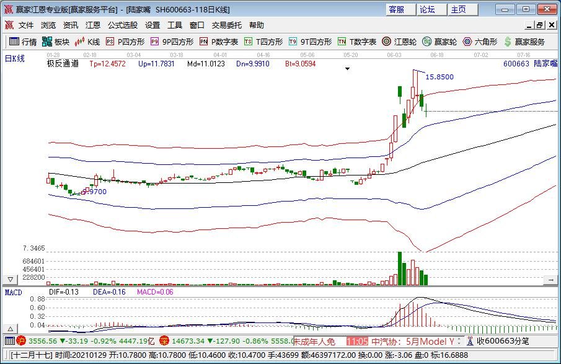The height and width of the screenshot is (364, 561).
Task: Click the Tp=12.4572 value
Action: tap(107, 64)
